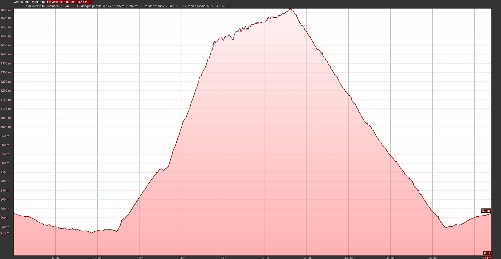Click the 524 m elevation cursor label
This screenshot has height=259, width=501.
click(x=485, y=211)
